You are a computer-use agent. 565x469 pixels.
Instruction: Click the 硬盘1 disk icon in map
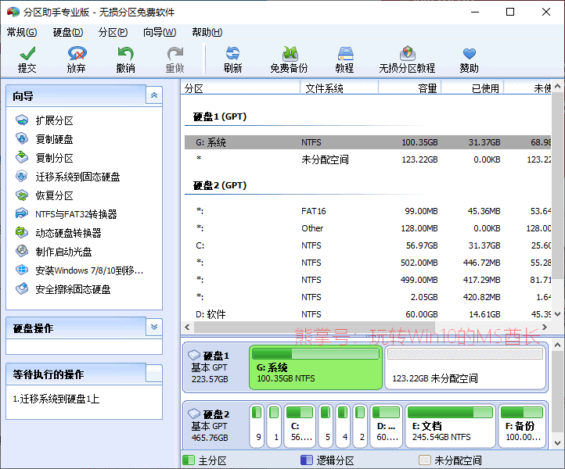194,355
